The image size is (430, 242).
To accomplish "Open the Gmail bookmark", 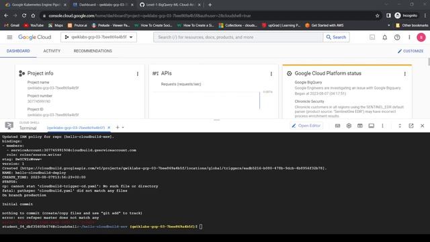I will [12, 26].
